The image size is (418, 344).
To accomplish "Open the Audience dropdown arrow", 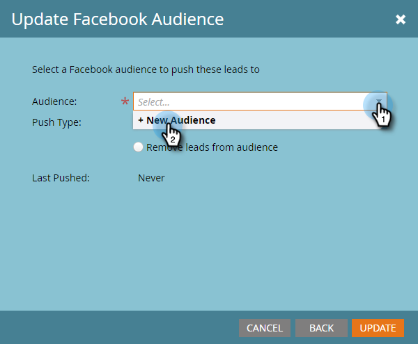I will [x=378, y=101].
